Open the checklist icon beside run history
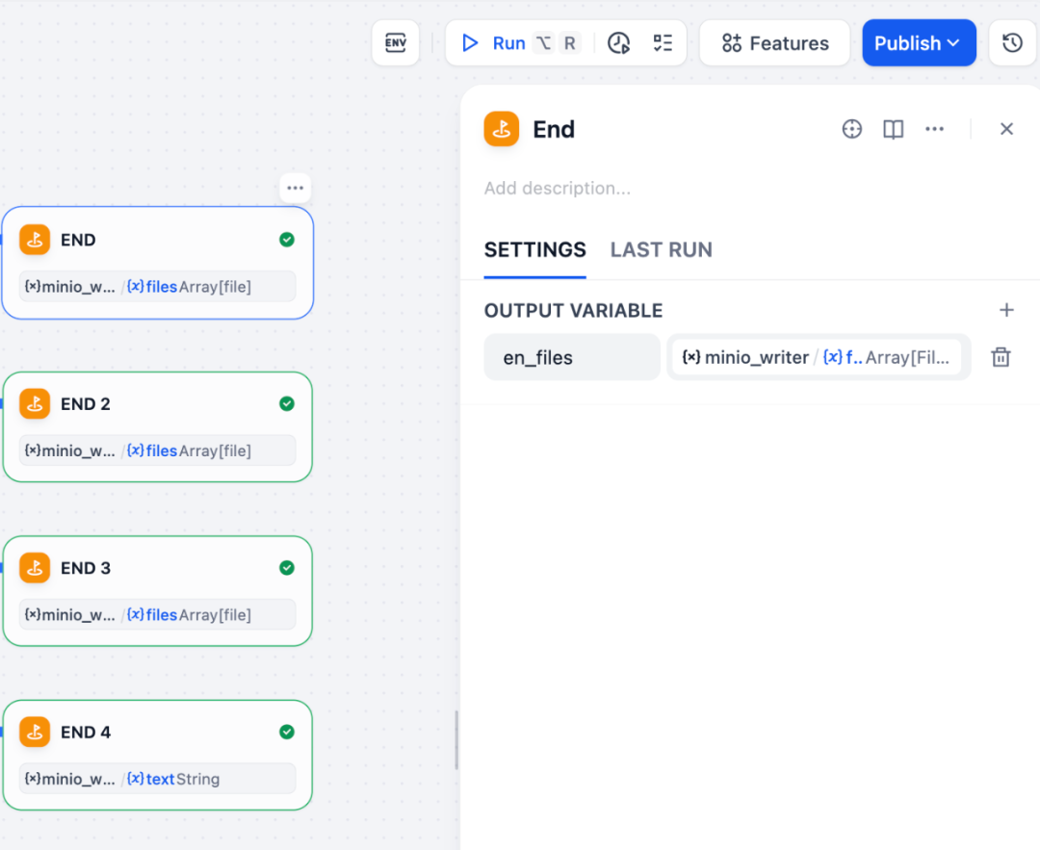Image resolution: width=1040 pixels, height=850 pixels. click(x=663, y=42)
